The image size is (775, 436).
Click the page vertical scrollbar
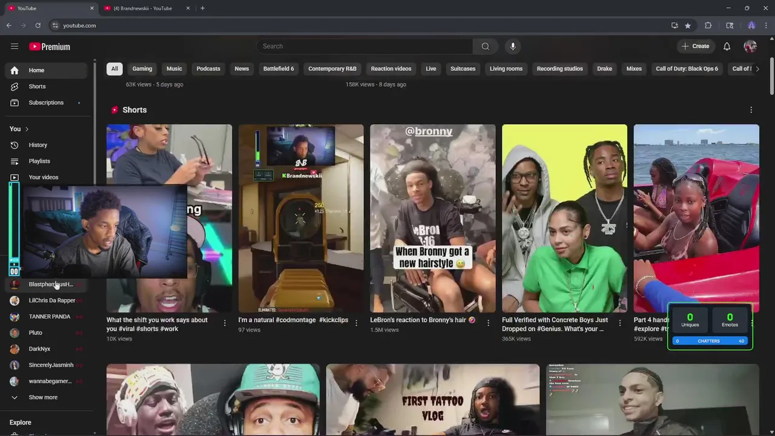tap(772, 76)
